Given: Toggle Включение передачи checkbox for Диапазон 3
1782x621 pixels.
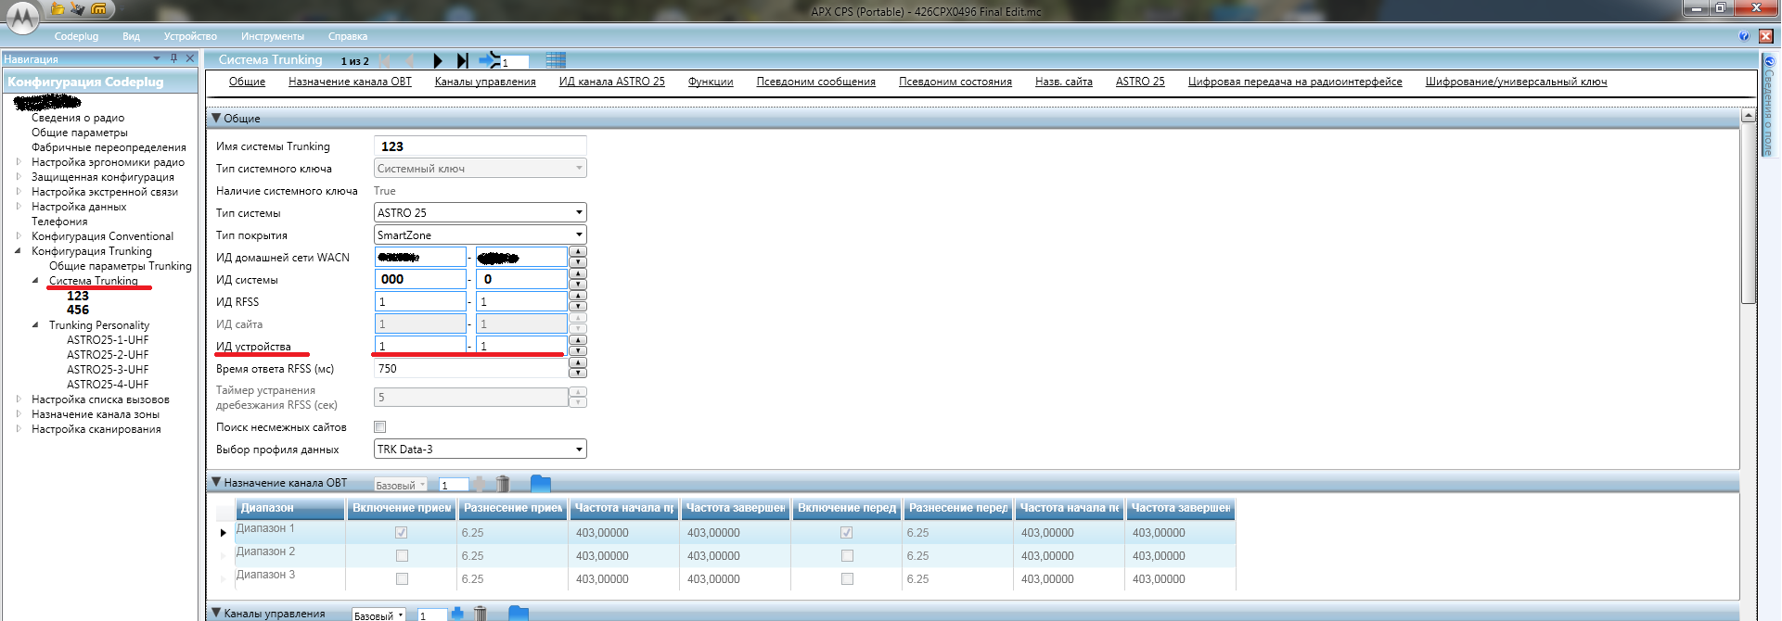Looking at the screenshot, I should (847, 579).
